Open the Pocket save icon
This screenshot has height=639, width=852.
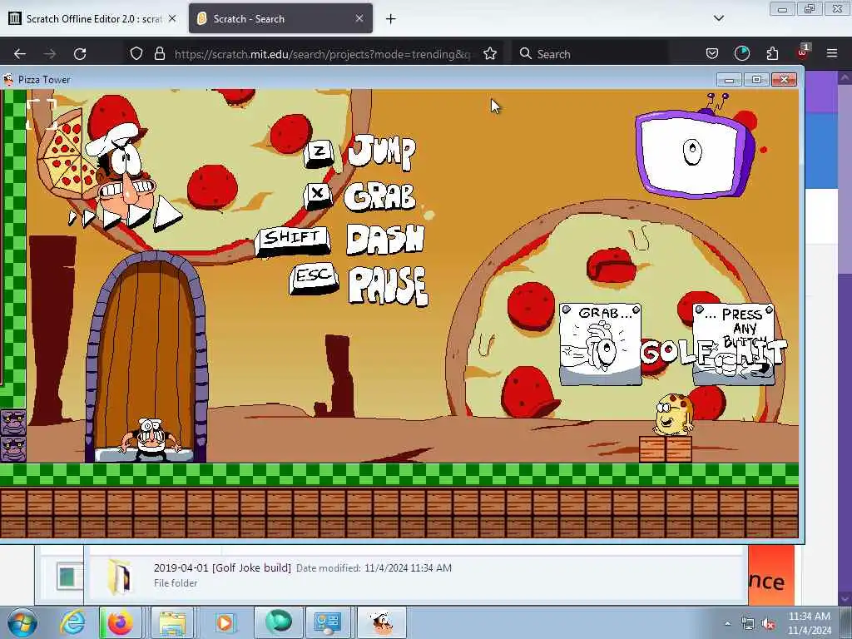(712, 54)
